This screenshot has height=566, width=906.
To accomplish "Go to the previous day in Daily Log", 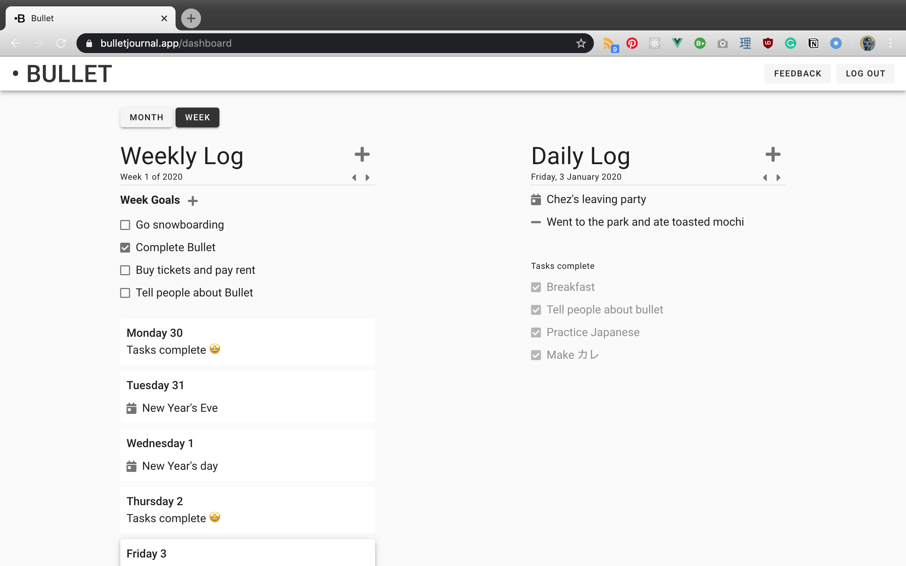I will 765,178.
